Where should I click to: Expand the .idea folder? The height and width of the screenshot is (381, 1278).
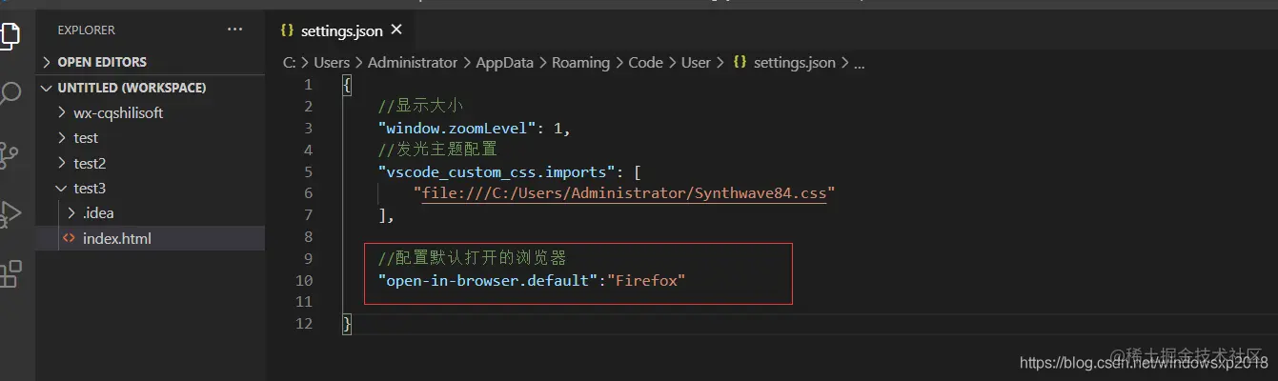click(x=151, y=213)
